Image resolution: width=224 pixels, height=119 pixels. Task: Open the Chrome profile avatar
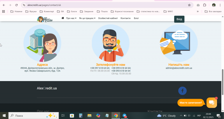pos(214,5)
